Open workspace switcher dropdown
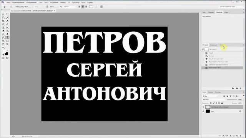This screenshot has height=138, width=246. pos(231,7)
